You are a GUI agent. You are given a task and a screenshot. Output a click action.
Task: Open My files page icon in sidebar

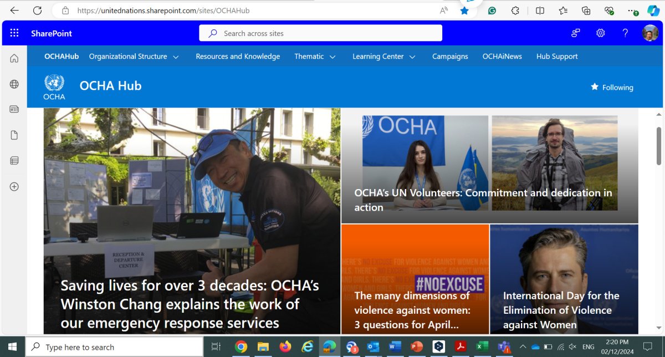click(14, 135)
